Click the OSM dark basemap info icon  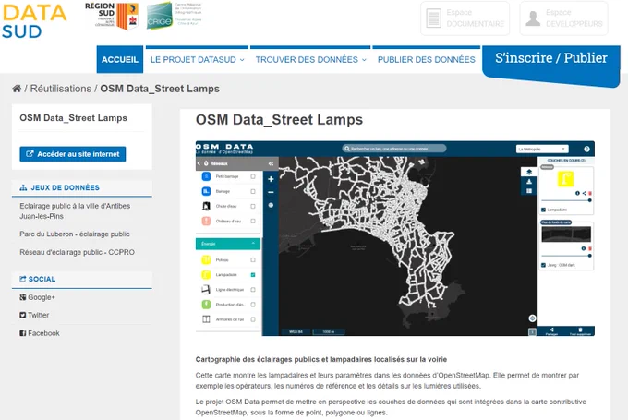[x=584, y=248]
